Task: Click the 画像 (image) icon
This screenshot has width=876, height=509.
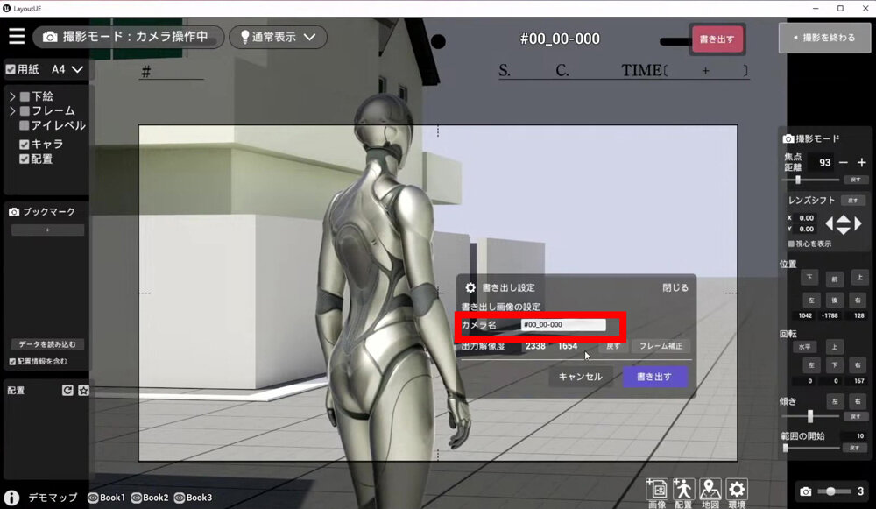Action: pos(657,491)
